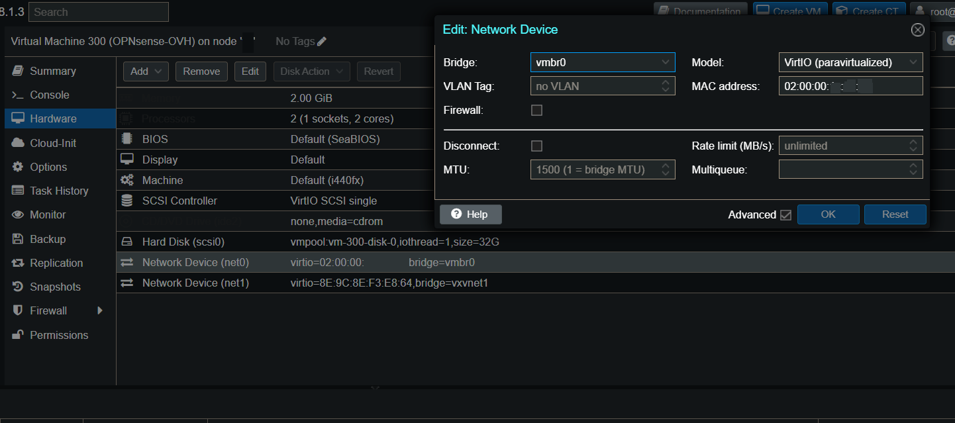The height and width of the screenshot is (423, 955).
Task: Click the net1 network device icon
Action: click(126, 283)
